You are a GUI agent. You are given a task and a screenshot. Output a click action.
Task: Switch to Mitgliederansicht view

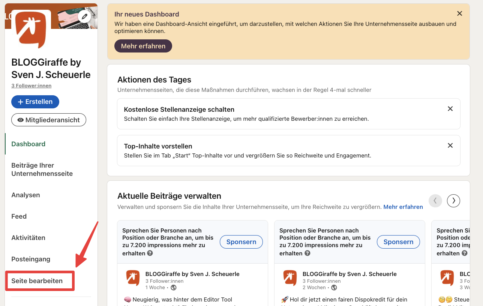49,120
